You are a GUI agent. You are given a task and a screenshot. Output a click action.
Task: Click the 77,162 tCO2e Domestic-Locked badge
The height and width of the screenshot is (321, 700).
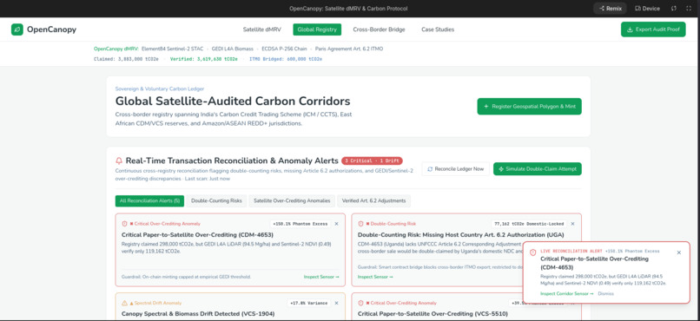(529, 224)
